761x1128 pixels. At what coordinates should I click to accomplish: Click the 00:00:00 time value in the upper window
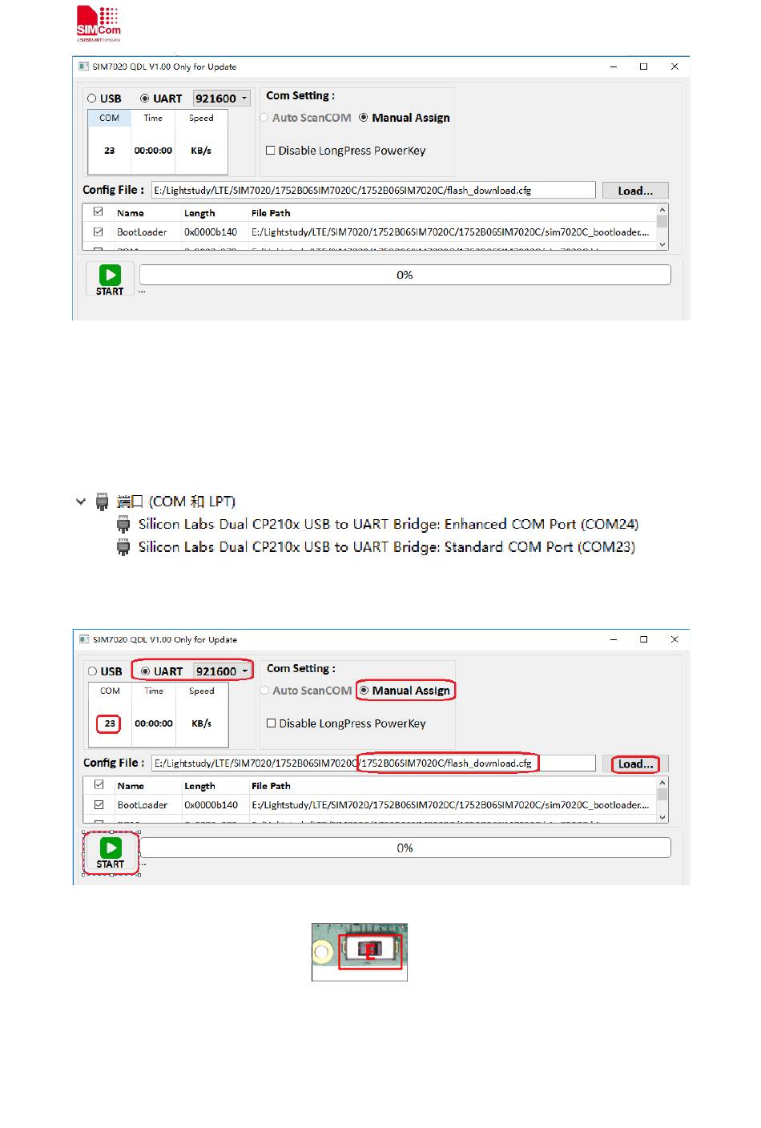(153, 151)
